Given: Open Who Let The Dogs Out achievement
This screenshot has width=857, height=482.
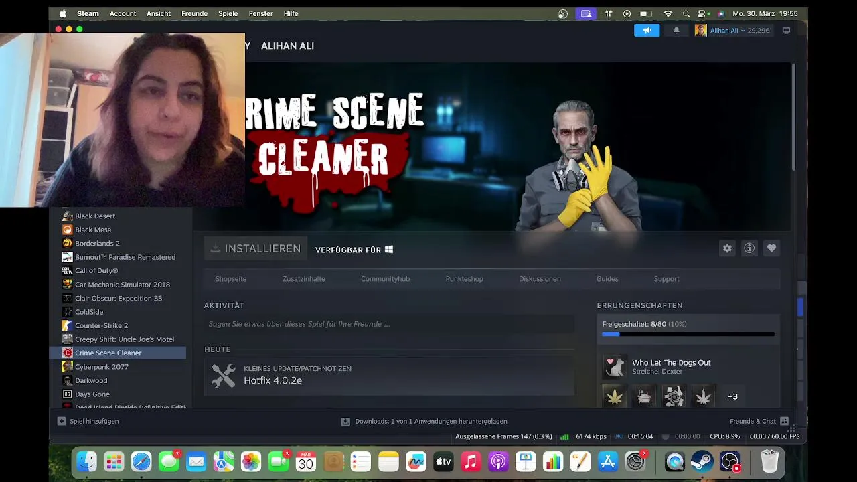Looking at the screenshot, I should [672, 363].
